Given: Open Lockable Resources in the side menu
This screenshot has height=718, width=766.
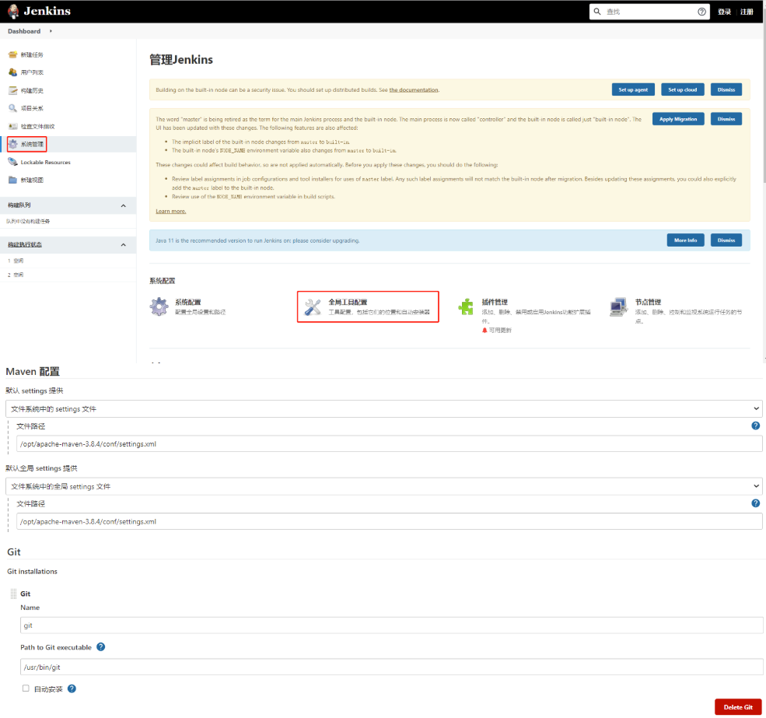Looking at the screenshot, I should (x=45, y=163).
